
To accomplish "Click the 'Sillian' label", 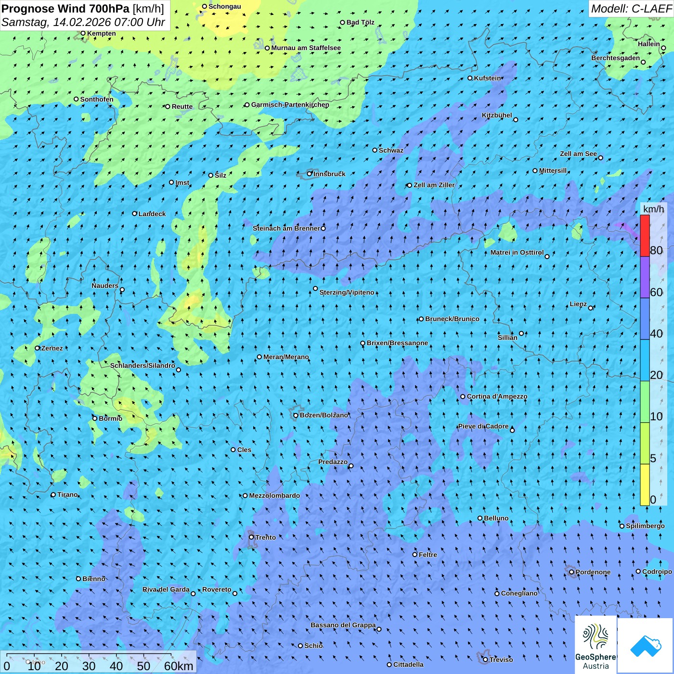I will pos(507,337).
